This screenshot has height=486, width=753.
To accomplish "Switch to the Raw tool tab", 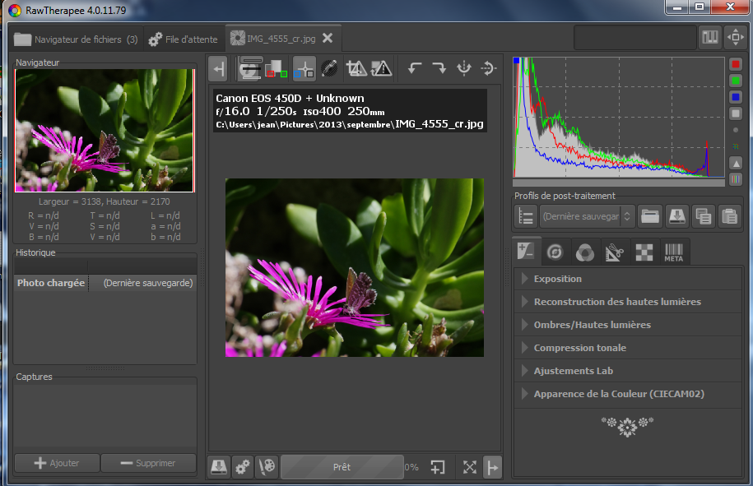I will tap(644, 252).
